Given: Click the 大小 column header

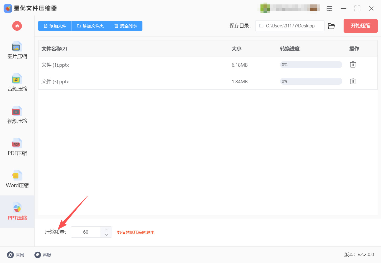Looking at the screenshot, I should (x=236, y=49).
